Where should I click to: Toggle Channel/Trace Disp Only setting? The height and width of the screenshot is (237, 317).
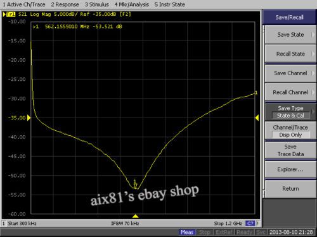pos(290,131)
